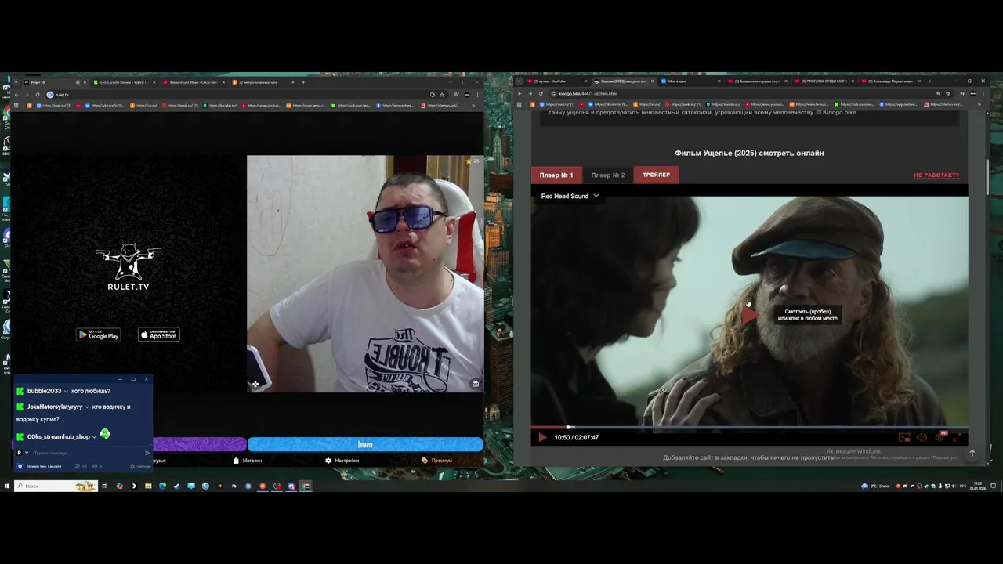Mute the movie player volume icon
This screenshot has width=1003, height=564.
pos(922,437)
